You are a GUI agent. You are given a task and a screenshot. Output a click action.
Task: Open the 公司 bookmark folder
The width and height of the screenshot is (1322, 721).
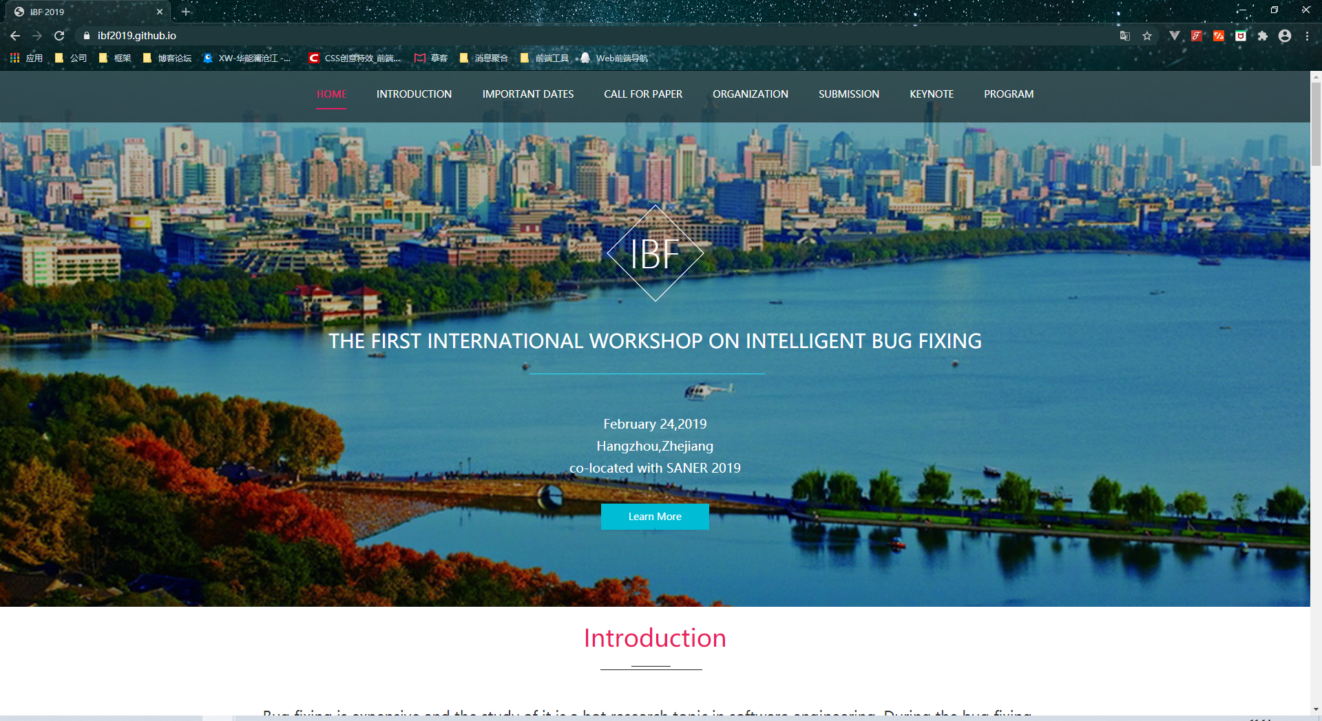[71, 58]
